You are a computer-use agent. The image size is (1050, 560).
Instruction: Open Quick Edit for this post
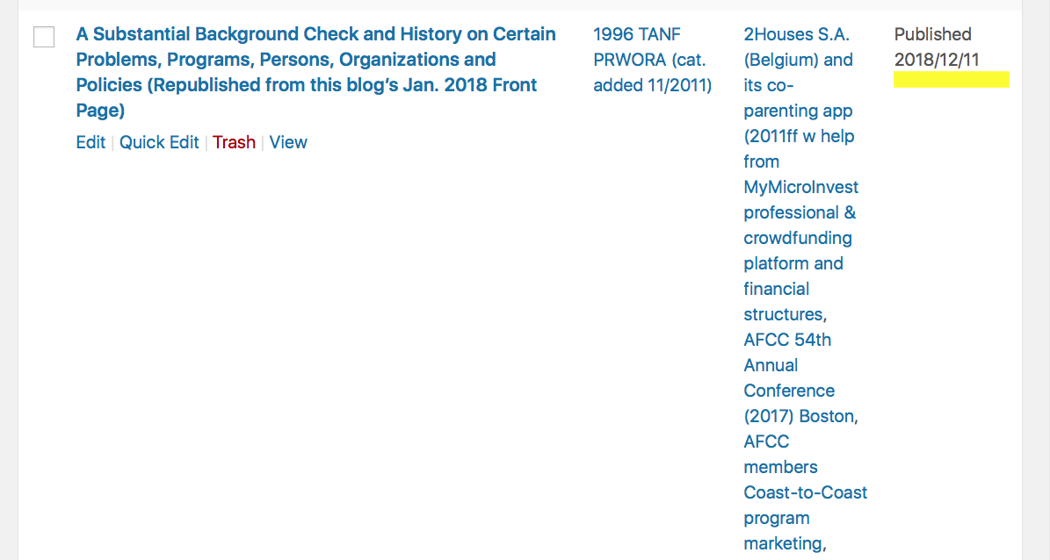pyautogui.click(x=159, y=142)
